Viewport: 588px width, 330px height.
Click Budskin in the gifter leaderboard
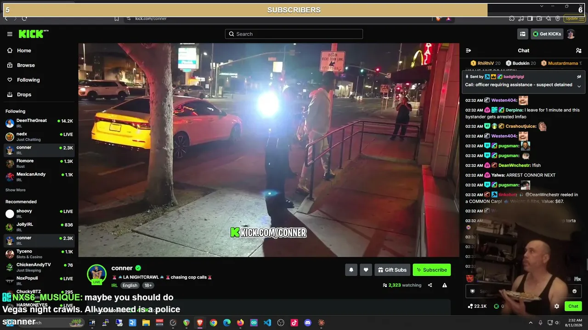[x=520, y=63]
